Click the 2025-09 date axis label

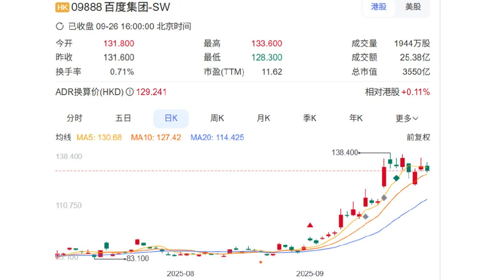(x=310, y=273)
